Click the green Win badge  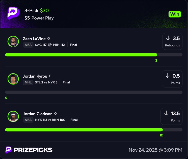click(175, 14)
